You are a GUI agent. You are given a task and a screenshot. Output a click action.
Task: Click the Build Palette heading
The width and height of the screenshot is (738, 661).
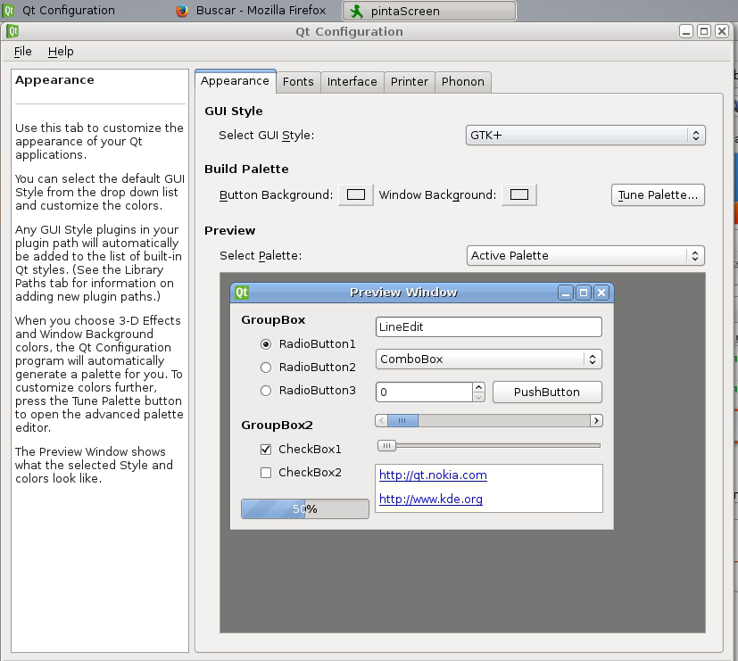tap(246, 169)
